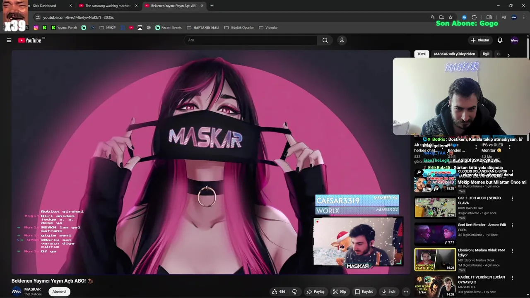Open the MASKAR channel name link
530x298 pixels.
(32, 289)
